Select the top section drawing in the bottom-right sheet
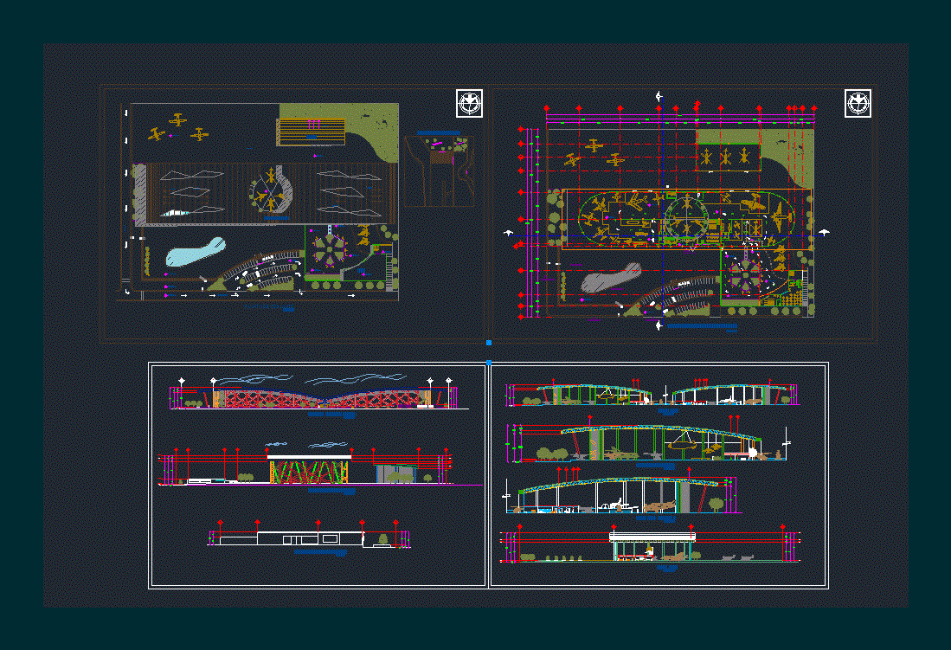 652,393
